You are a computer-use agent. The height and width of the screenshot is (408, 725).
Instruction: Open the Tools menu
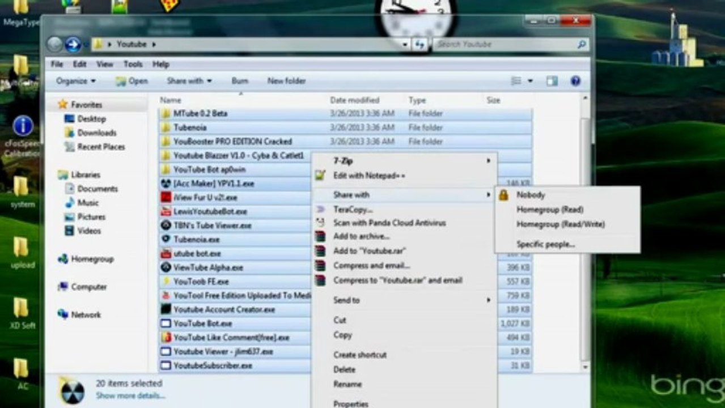point(133,64)
